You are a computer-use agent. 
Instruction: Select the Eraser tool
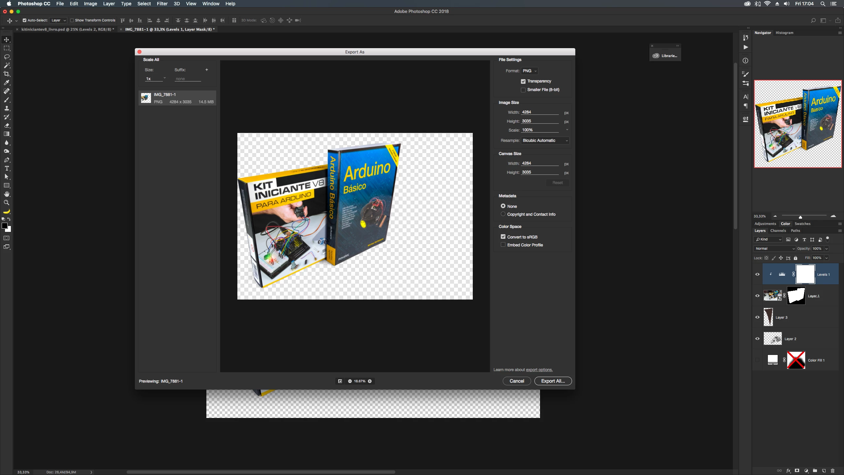7,126
